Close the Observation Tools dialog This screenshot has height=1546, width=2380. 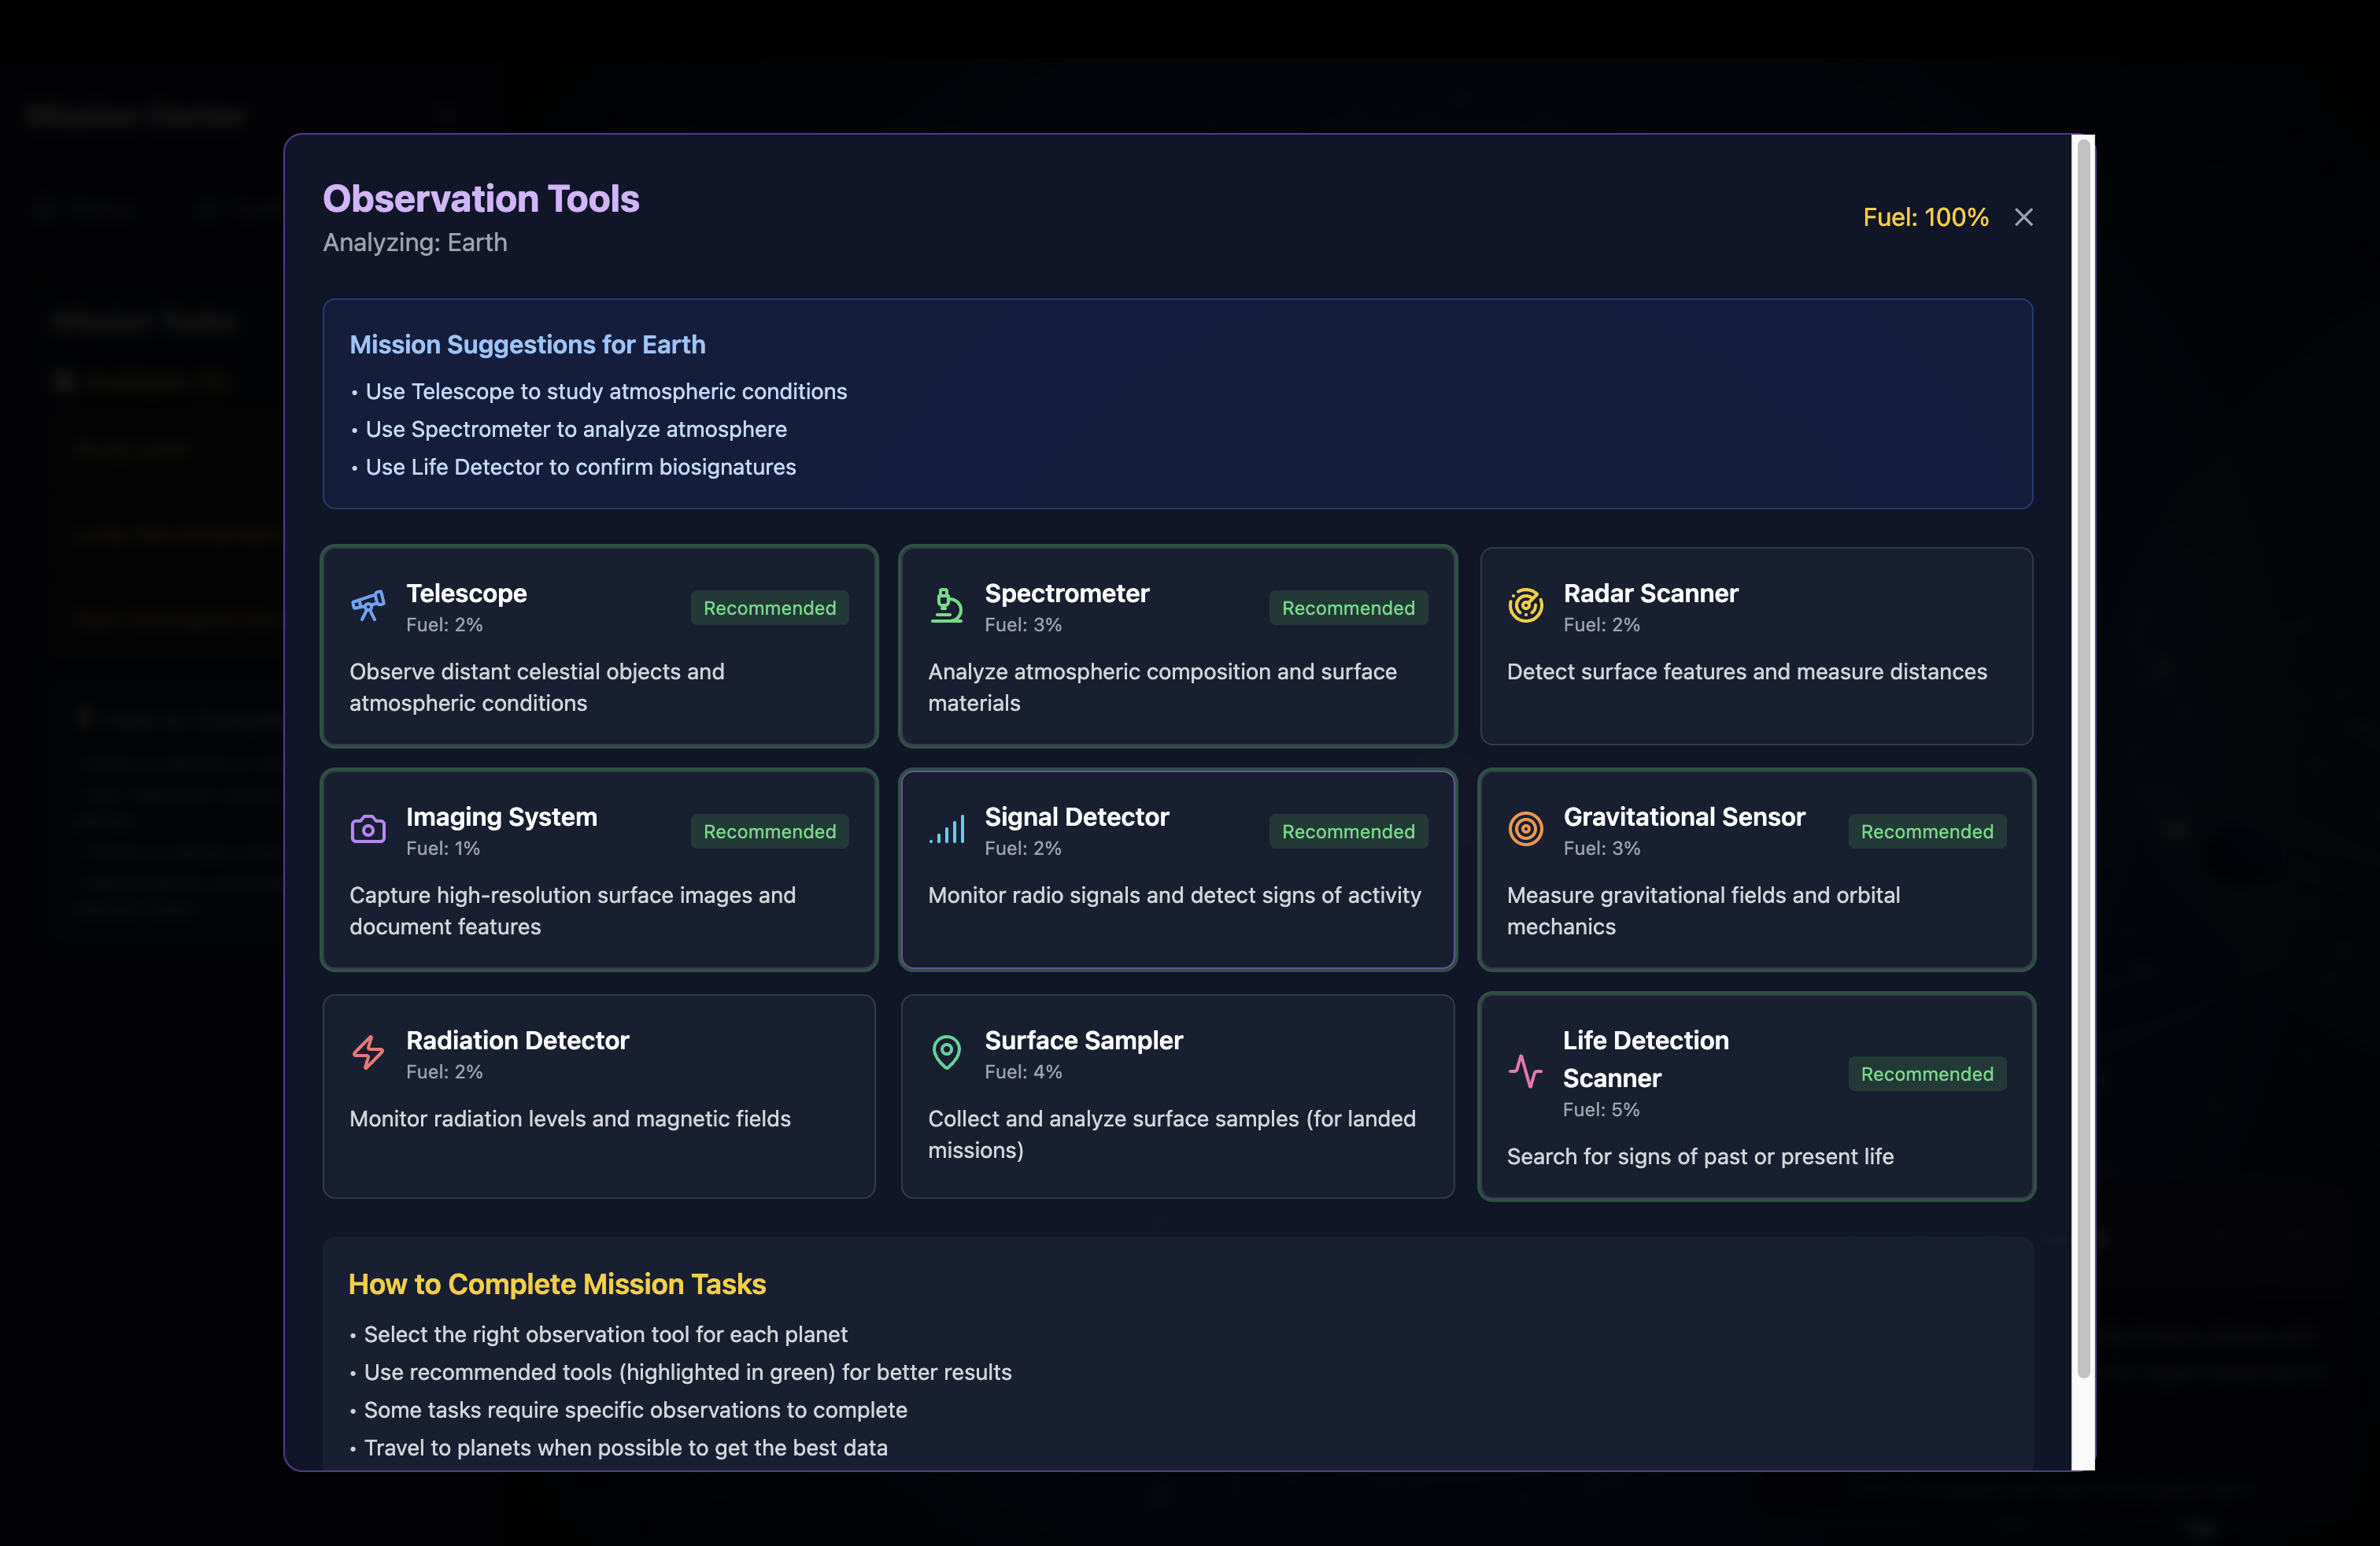[2023, 217]
